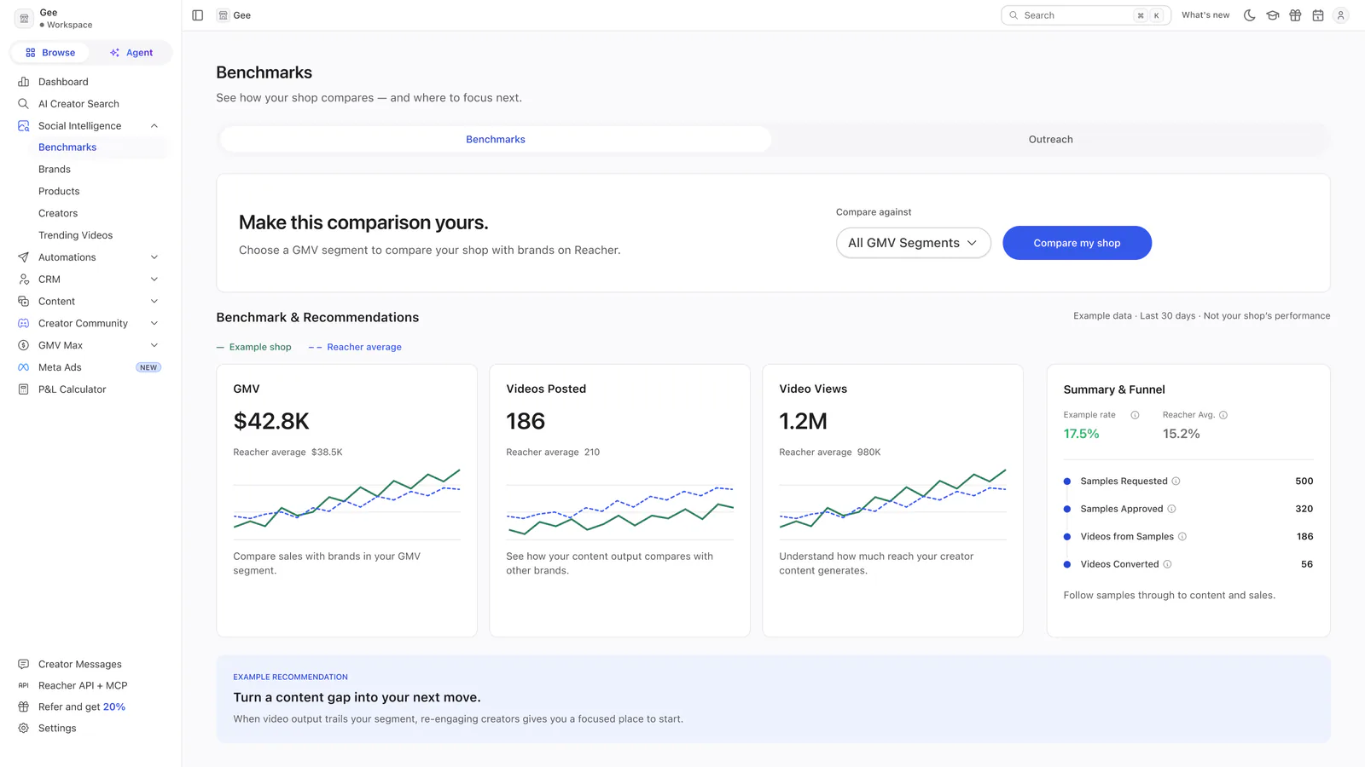This screenshot has width=1365, height=767.
Task: Open Refer and get 20% link
Action: point(81,706)
